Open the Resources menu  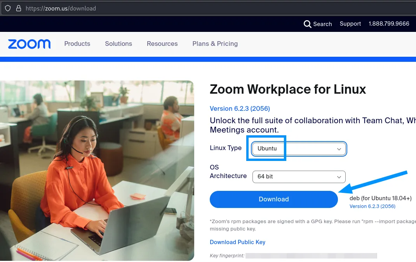(x=162, y=44)
